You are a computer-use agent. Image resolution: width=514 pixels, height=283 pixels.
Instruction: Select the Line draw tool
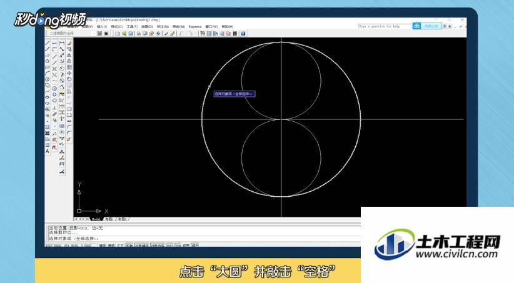[48, 43]
